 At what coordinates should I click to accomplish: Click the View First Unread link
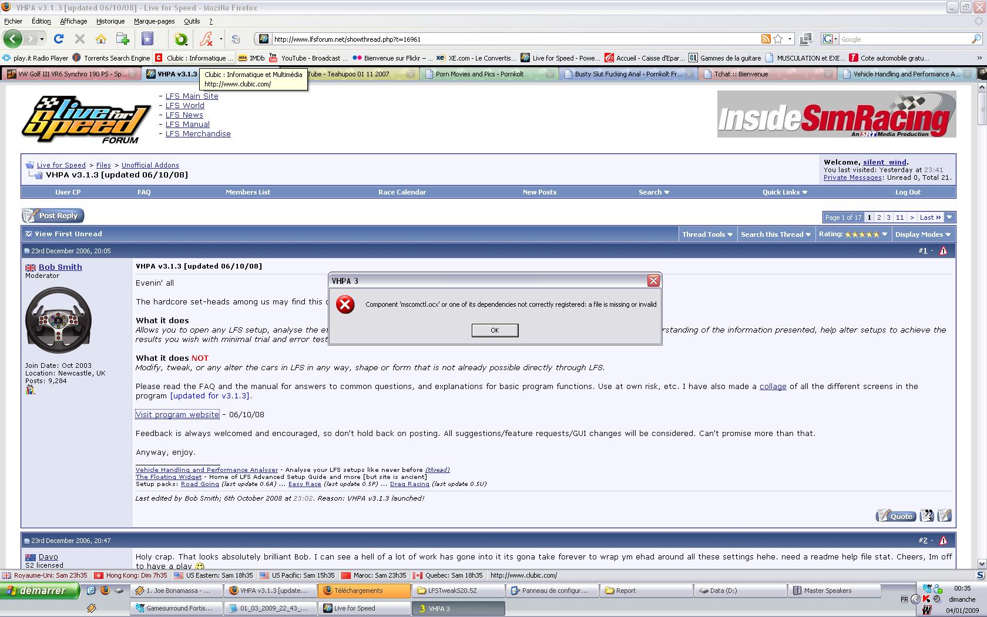pos(68,234)
